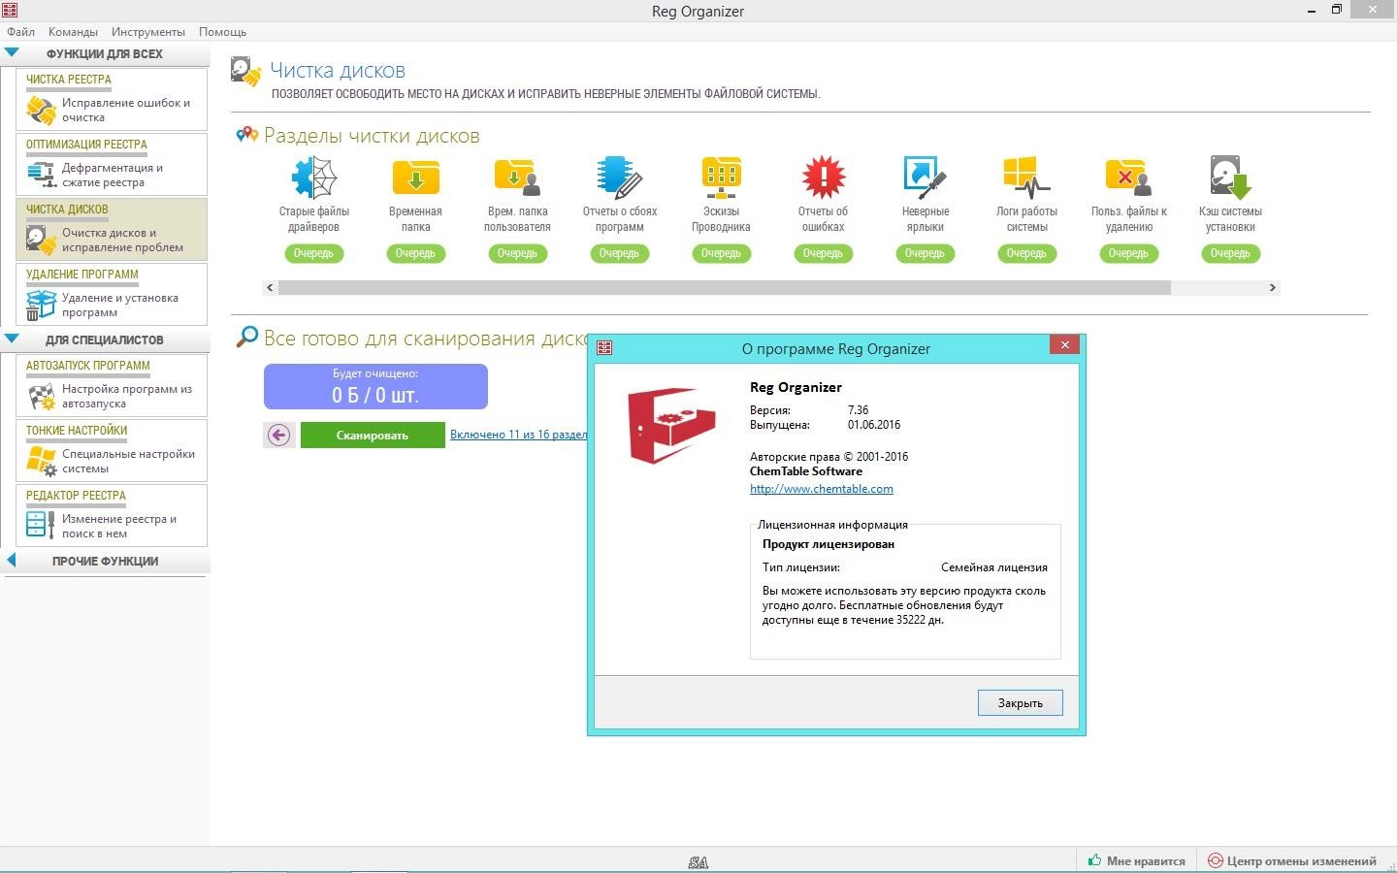Select the Отчеты о сбоях программ icon
Viewport: 1397px width, 873px height.
click(x=619, y=178)
